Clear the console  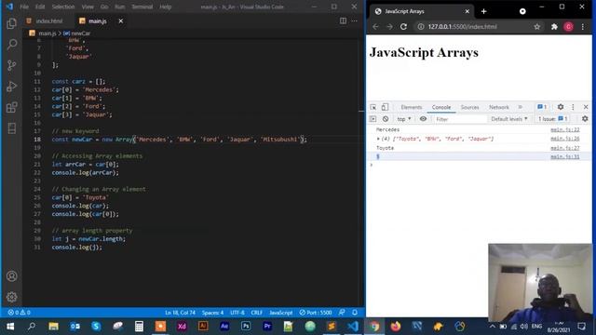[386, 119]
